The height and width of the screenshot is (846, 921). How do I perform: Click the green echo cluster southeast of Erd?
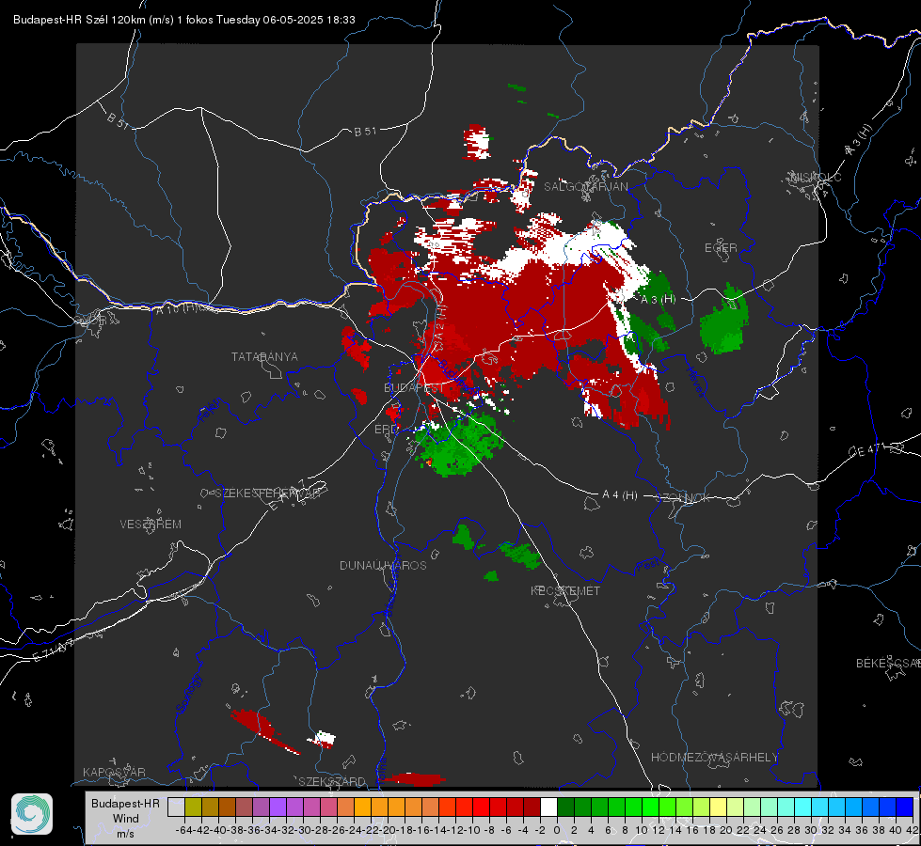(458, 445)
